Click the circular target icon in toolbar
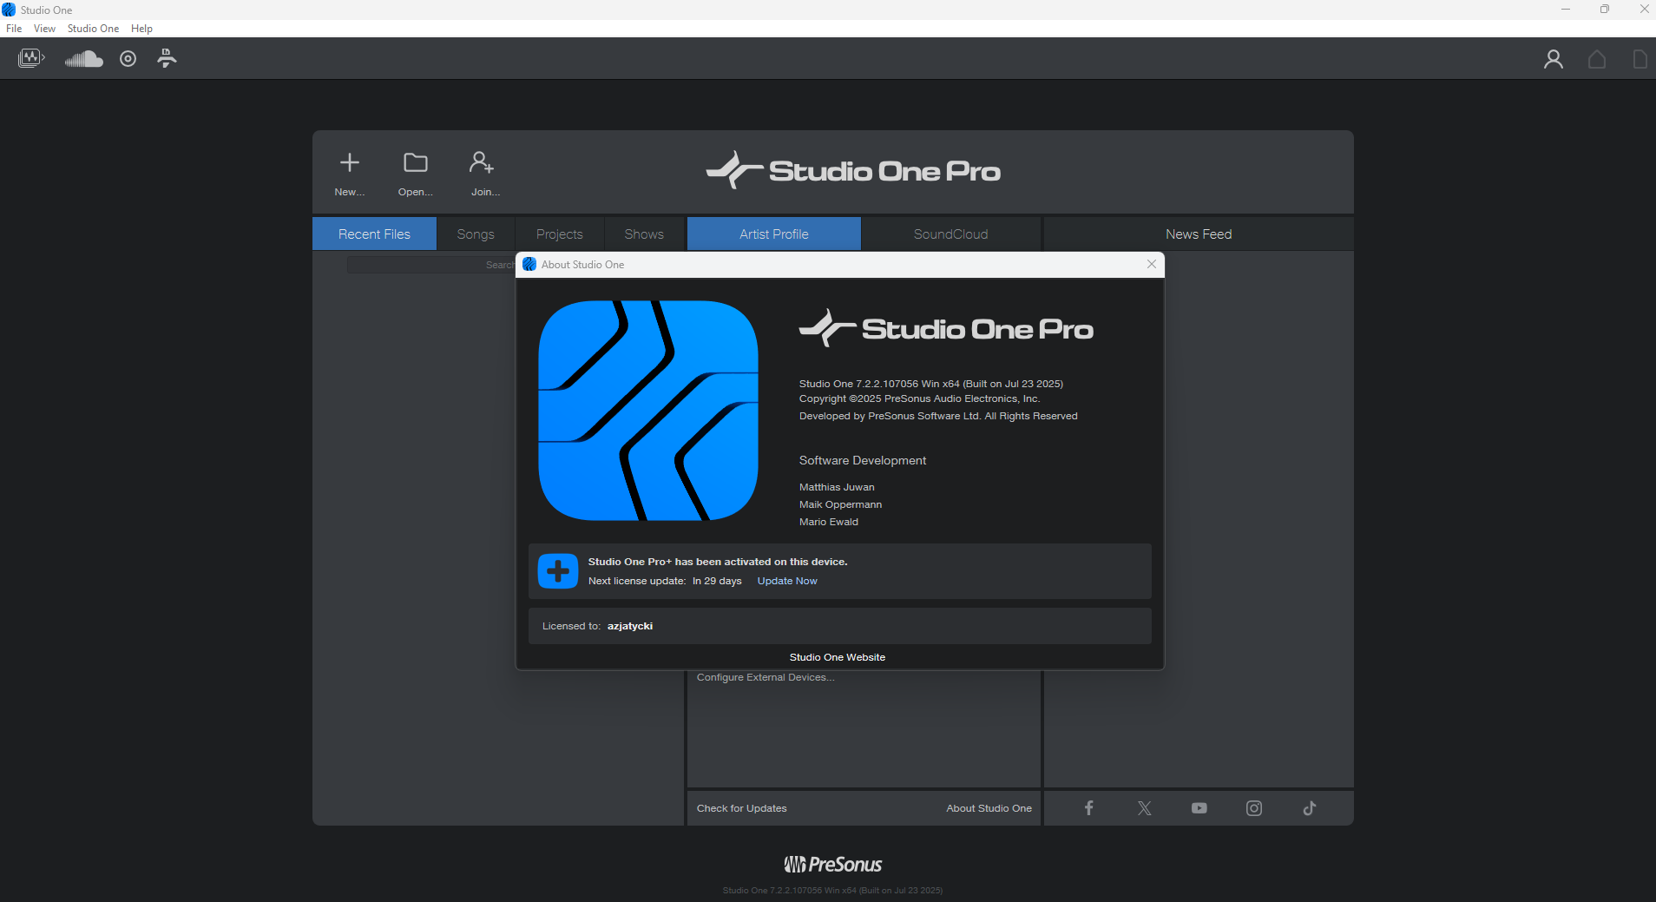1656x902 pixels. 128,59
